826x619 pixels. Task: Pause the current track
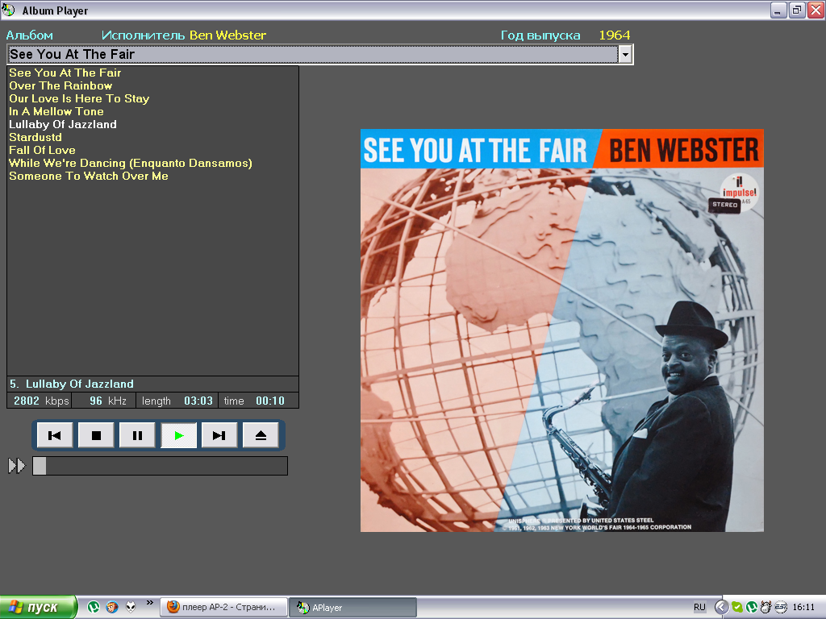137,435
